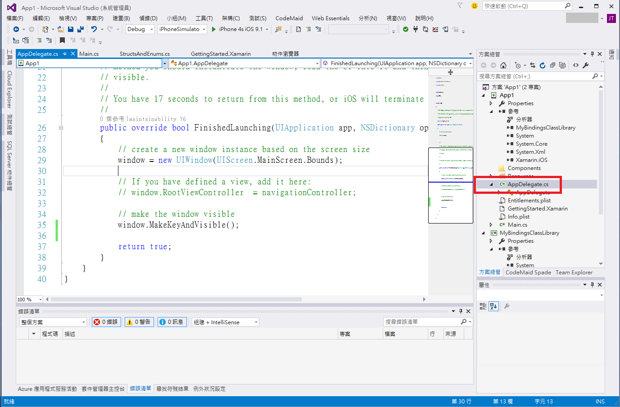The height and width of the screenshot is (407, 620).
Task: Switch to the StructsAndEnums.cs tab
Action: pos(145,54)
